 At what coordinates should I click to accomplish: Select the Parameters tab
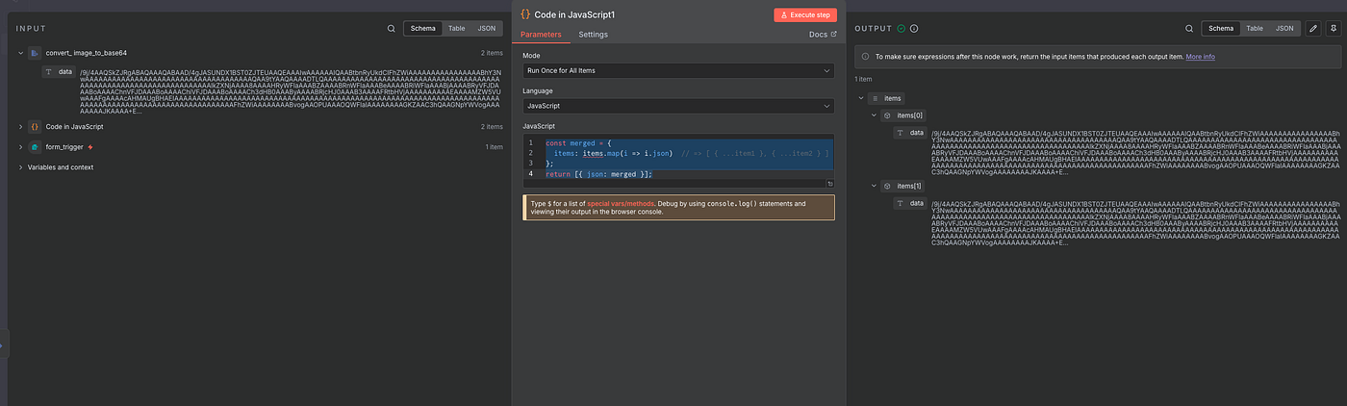(541, 35)
